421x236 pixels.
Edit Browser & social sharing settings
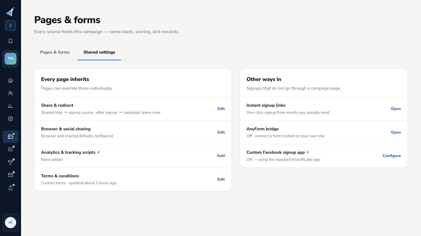(x=221, y=132)
